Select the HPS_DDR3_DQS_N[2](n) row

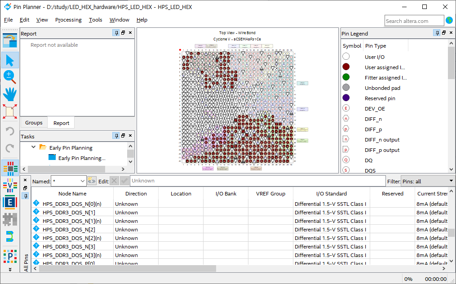click(239, 238)
